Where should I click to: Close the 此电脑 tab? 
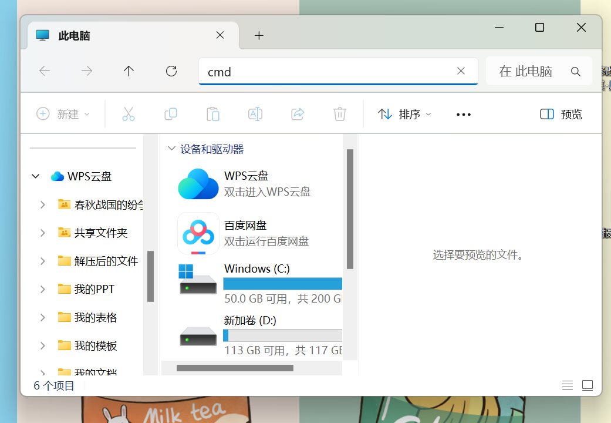click(220, 35)
